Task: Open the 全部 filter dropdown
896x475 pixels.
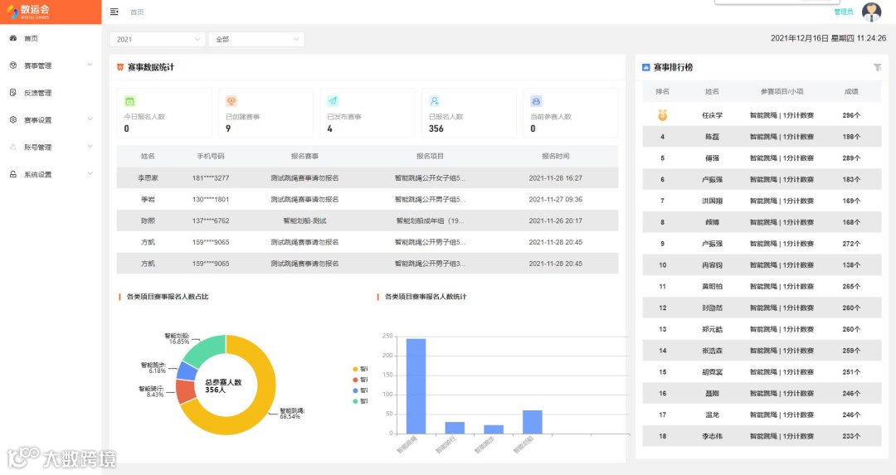Action: [256, 40]
